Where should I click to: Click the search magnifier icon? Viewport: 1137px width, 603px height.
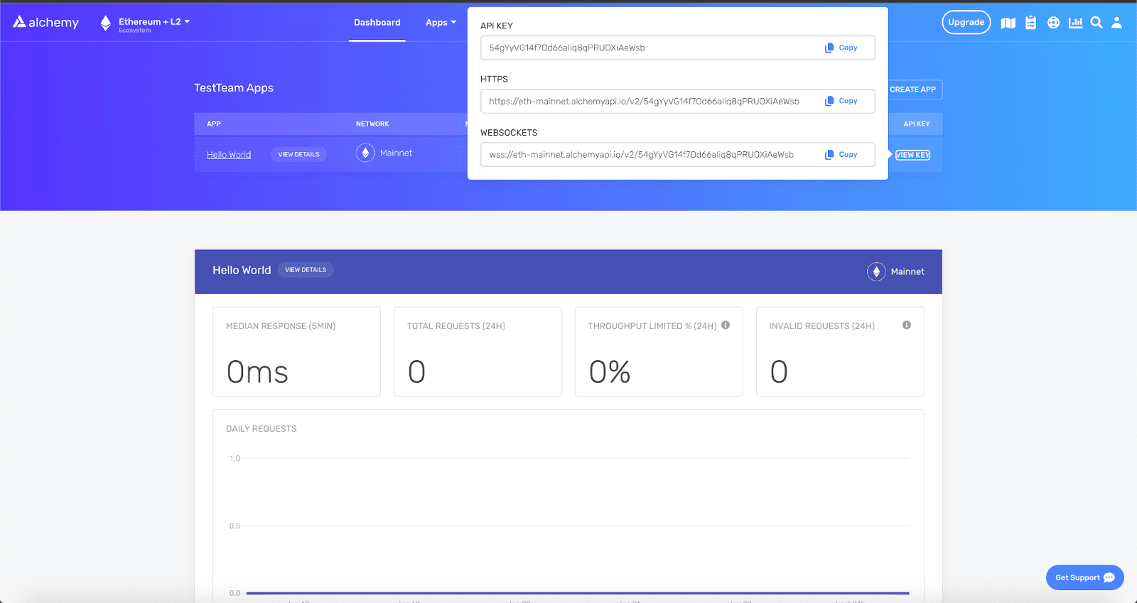click(x=1096, y=23)
